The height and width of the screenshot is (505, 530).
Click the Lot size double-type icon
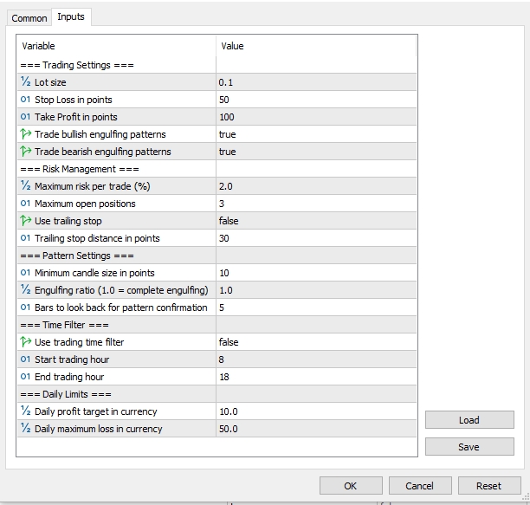[x=26, y=81]
